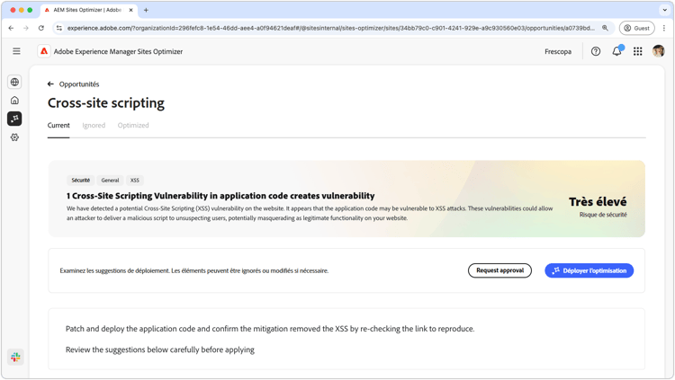Click the zoom magnifier in address bar
This screenshot has width=675, height=380.
click(x=605, y=28)
